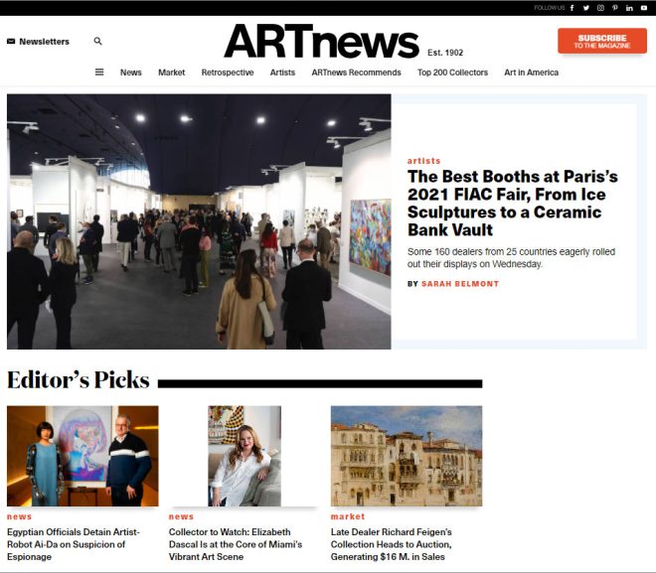Screen dimensions: 656x573
Task: Open the Instagram social icon
Action: 600,8
